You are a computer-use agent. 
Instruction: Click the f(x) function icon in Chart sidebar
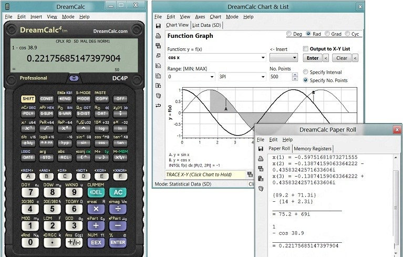click(158, 66)
